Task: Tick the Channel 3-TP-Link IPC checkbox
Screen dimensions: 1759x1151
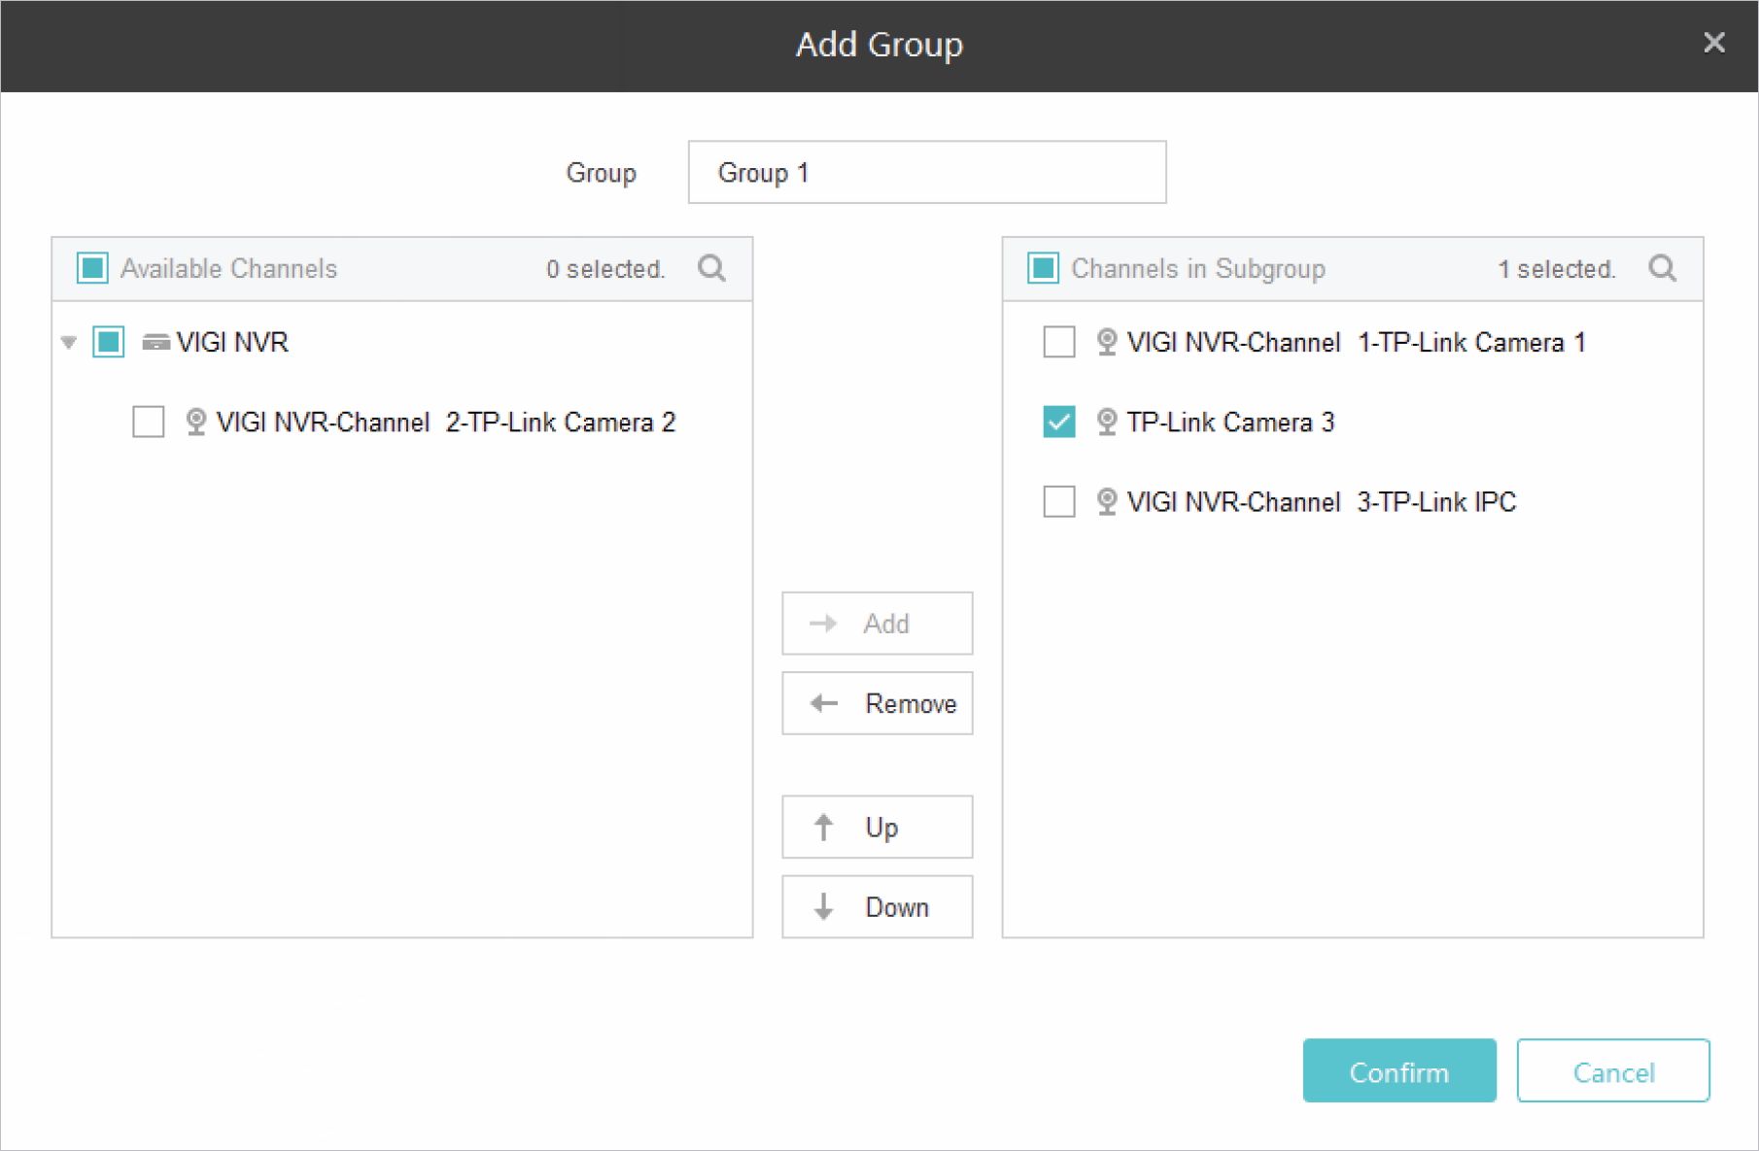Action: 1059,502
